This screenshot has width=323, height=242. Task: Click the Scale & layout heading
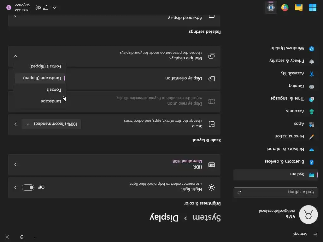[206, 140]
